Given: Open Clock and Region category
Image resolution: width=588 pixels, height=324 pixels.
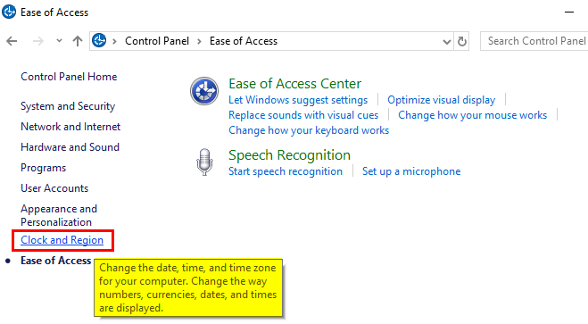Looking at the screenshot, I should coord(62,240).
